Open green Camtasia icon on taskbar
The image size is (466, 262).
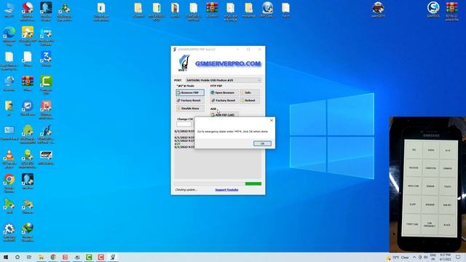(x=89, y=257)
